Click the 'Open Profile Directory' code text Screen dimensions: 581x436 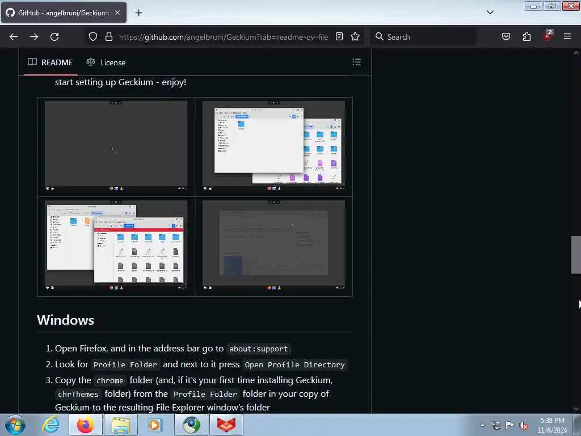294,365
